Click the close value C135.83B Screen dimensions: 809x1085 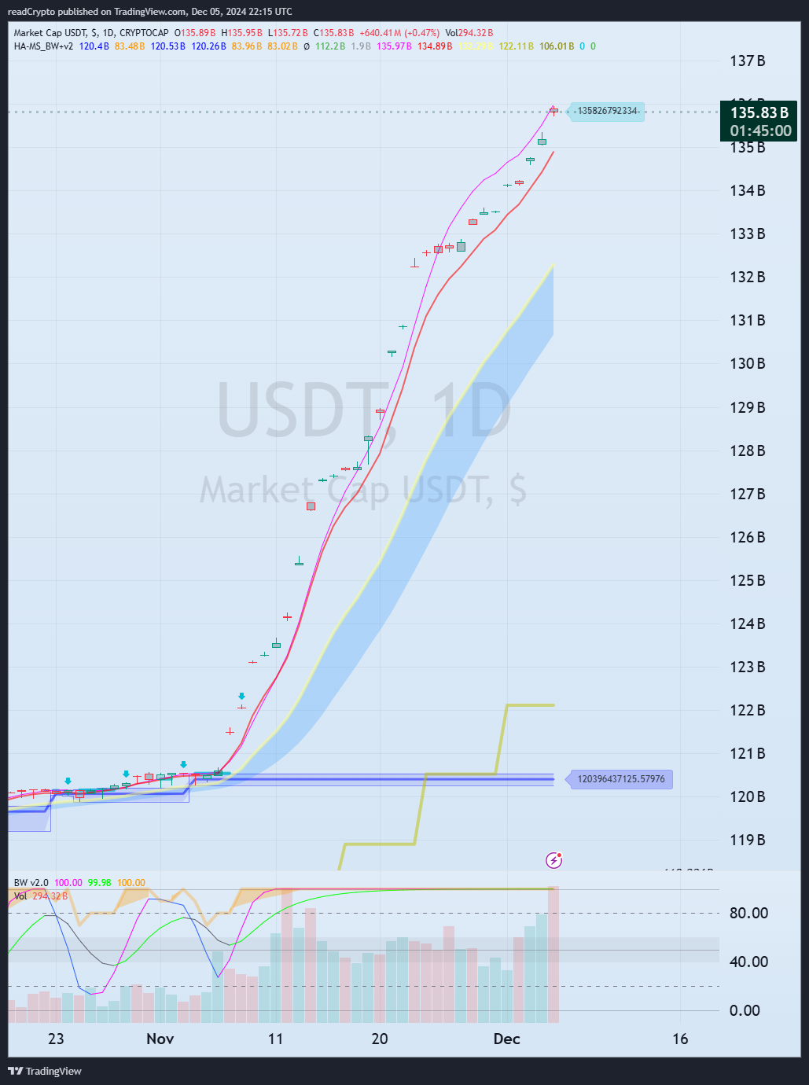click(x=333, y=33)
